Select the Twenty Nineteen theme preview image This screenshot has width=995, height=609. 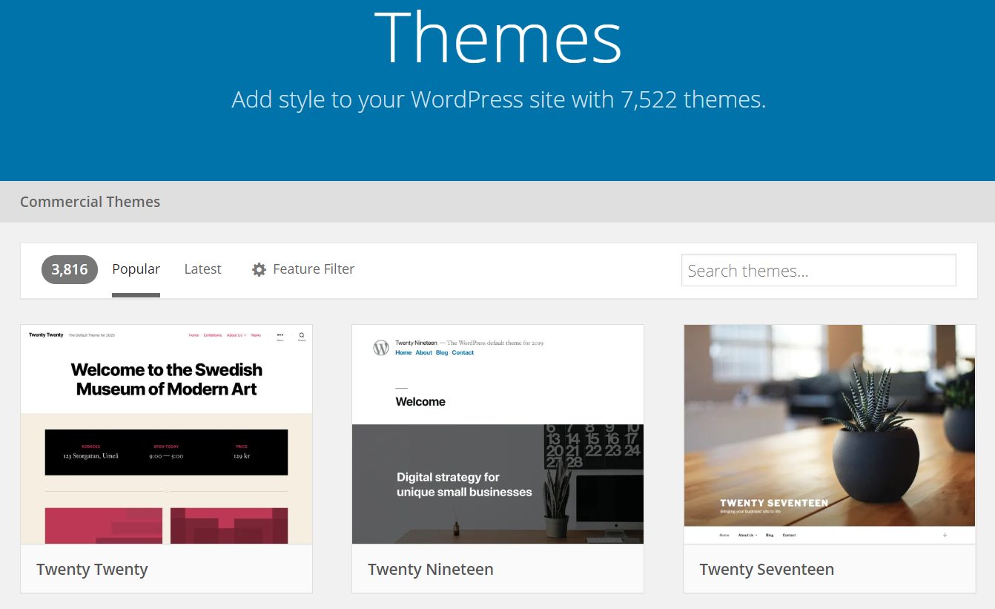[497, 434]
